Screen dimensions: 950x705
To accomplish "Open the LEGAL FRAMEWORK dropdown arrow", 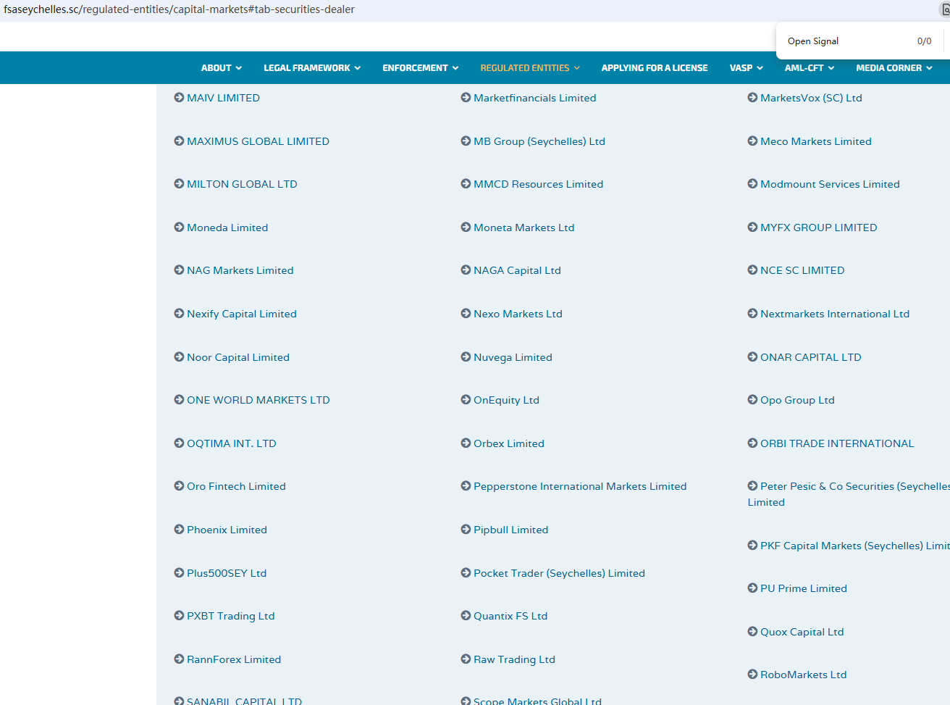I will pos(358,68).
